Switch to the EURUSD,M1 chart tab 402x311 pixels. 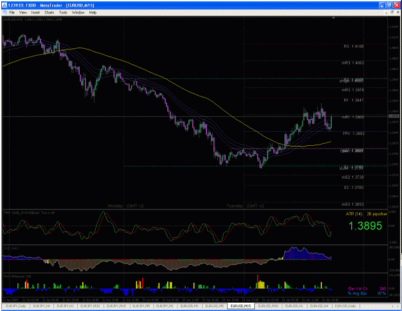(190, 306)
